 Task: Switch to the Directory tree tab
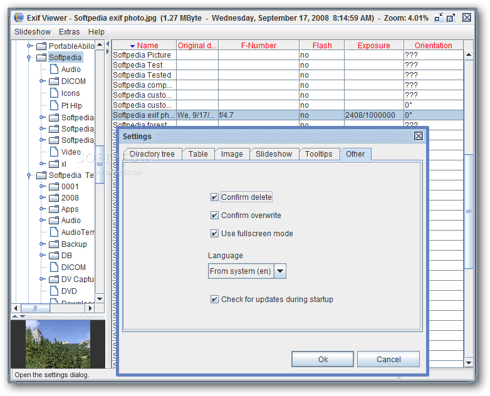pyautogui.click(x=152, y=154)
